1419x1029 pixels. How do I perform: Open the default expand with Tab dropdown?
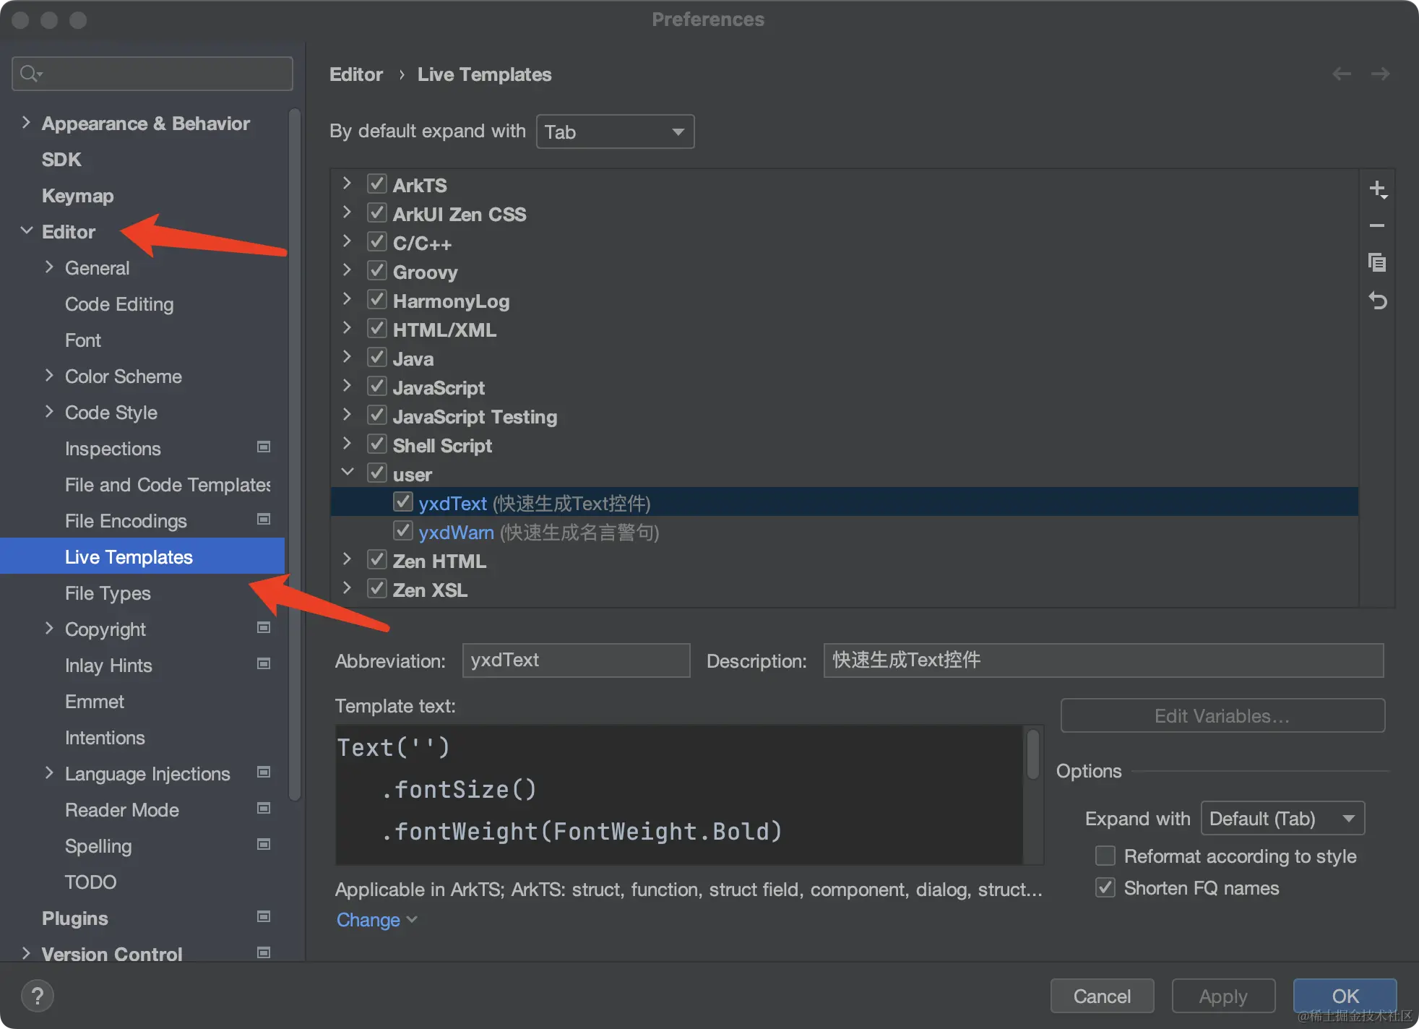pos(615,132)
